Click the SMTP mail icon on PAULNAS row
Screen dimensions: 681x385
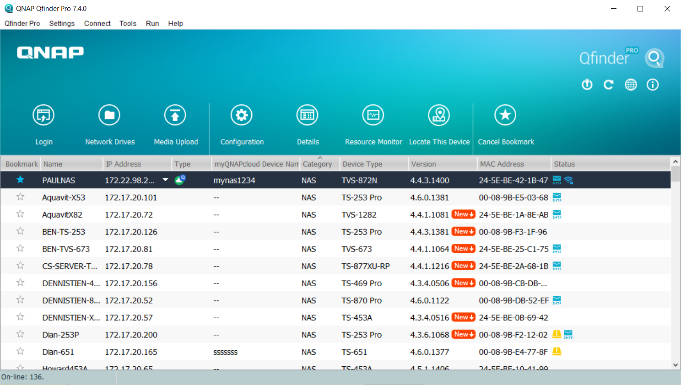click(x=557, y=180)
